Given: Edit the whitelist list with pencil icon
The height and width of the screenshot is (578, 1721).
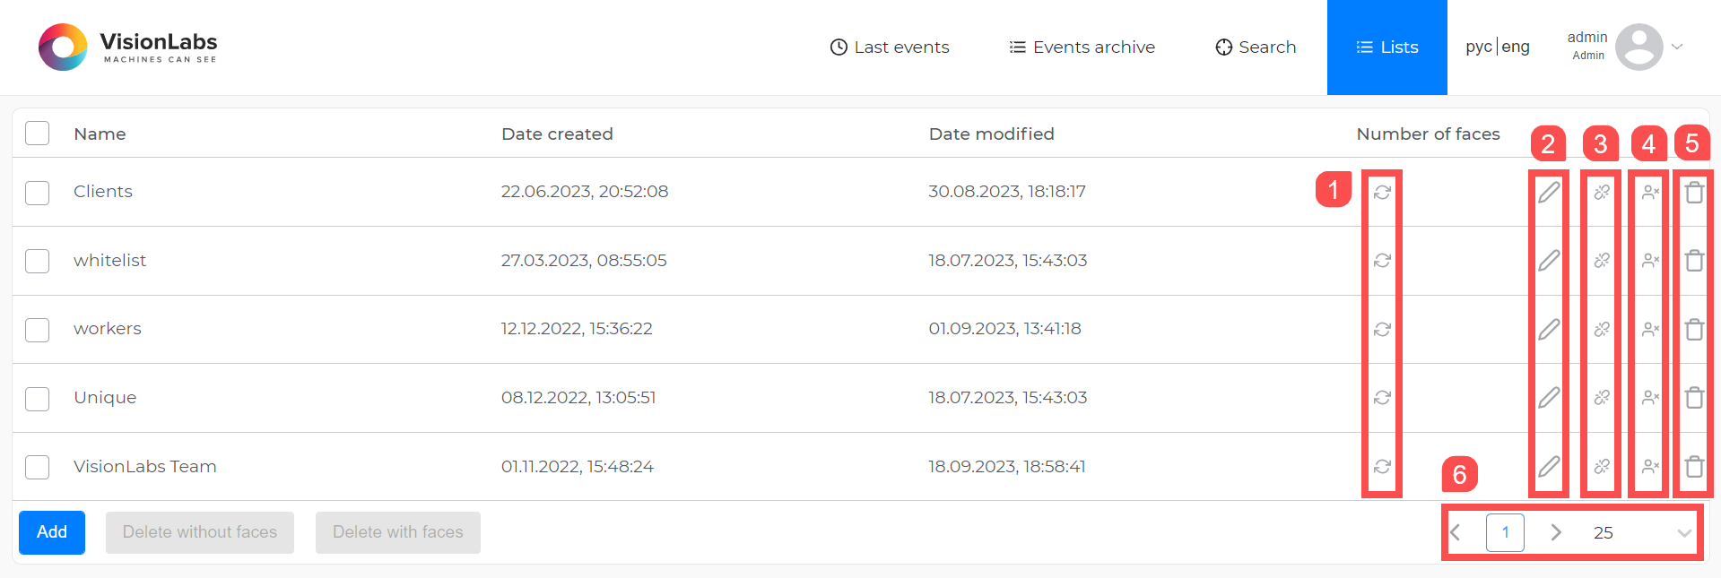Looking at the screenshot, I should click(1549, 261).
